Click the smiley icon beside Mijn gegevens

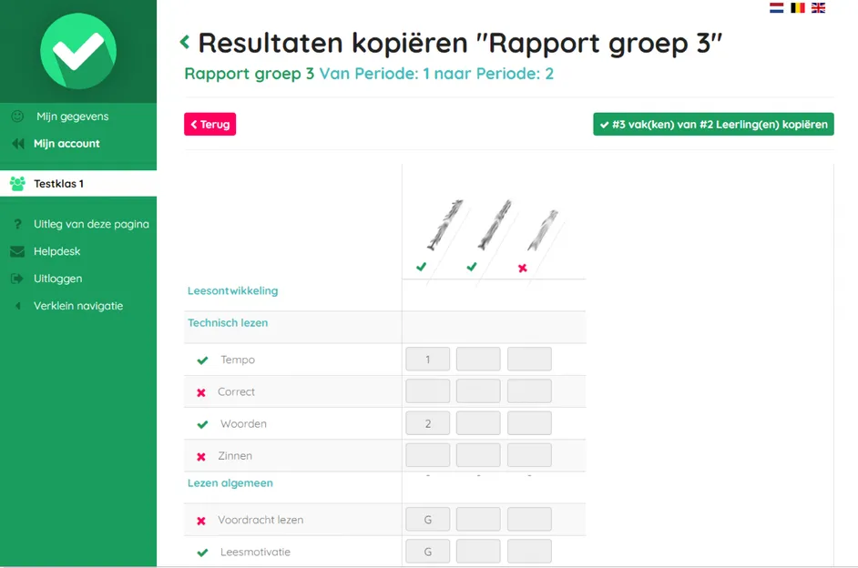[x=17, y=116]
